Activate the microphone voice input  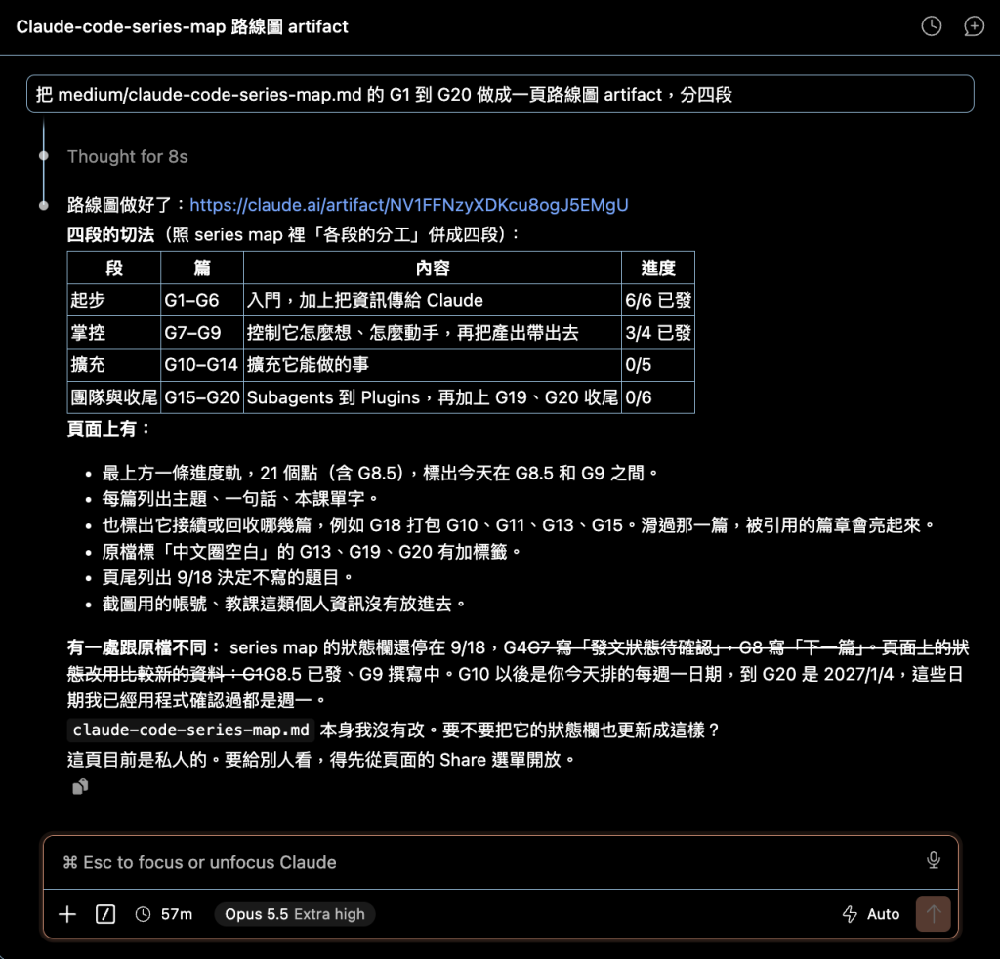[933, 860]
